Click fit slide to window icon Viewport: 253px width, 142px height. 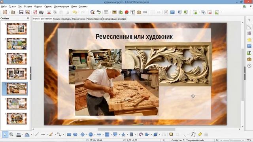[217, 140]
